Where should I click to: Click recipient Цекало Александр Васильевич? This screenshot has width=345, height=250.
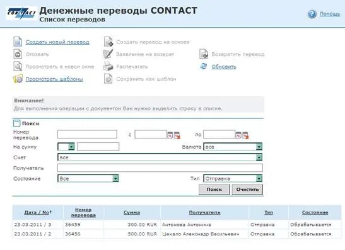(201, 234)
